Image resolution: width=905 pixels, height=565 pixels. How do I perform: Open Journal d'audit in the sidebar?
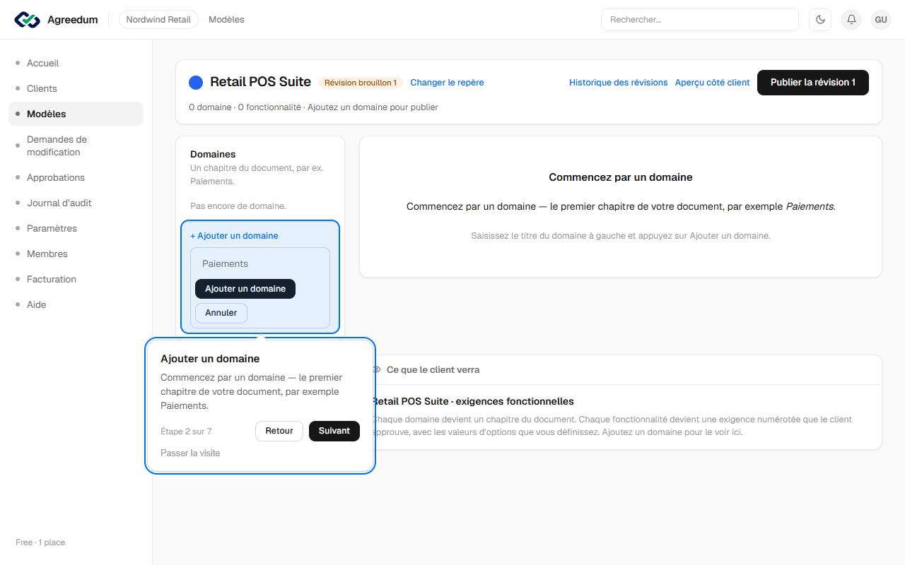click(x=76, y=203)
